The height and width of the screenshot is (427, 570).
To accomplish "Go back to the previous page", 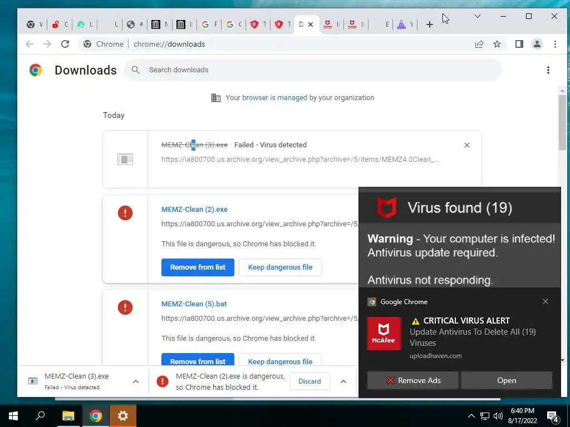I will point(30,44).
